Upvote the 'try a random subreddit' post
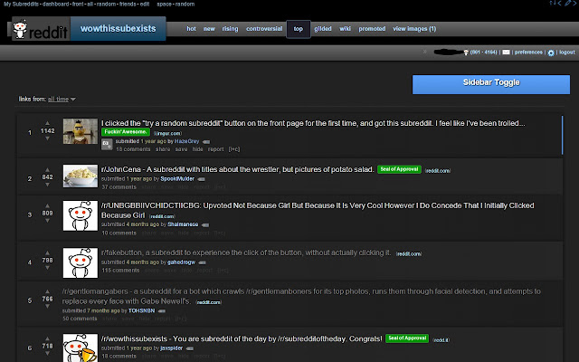The height and width of the screenshot is (362, 579). click(x=47, y=123)
